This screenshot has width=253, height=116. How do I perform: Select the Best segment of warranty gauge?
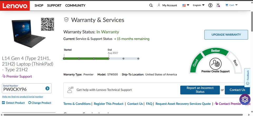tap(236, 63)
